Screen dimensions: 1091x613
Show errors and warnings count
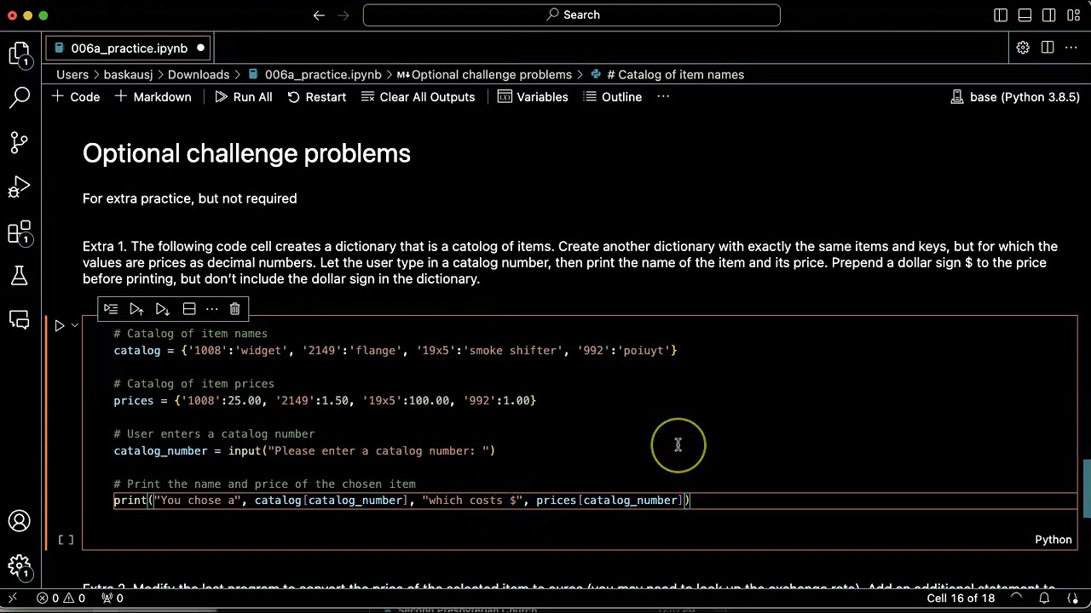point(61,599)
